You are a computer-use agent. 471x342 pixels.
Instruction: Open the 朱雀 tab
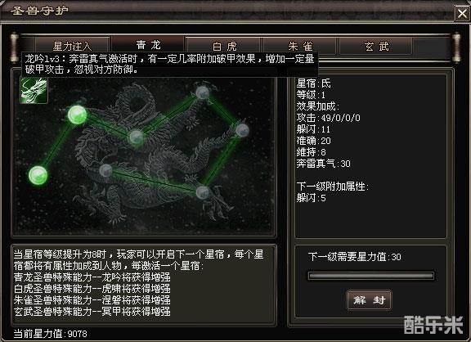coord(300,46)
